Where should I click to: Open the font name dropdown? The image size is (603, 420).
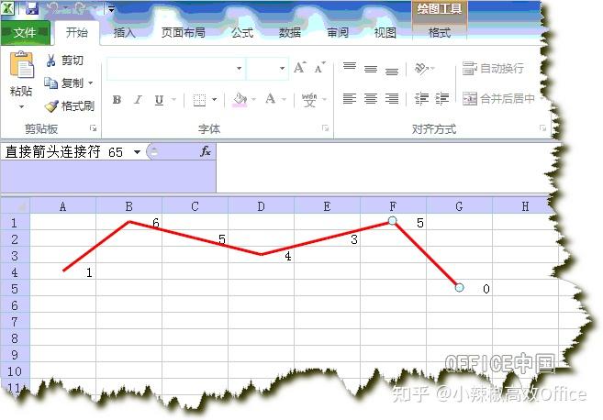click(x=239, y=69)
